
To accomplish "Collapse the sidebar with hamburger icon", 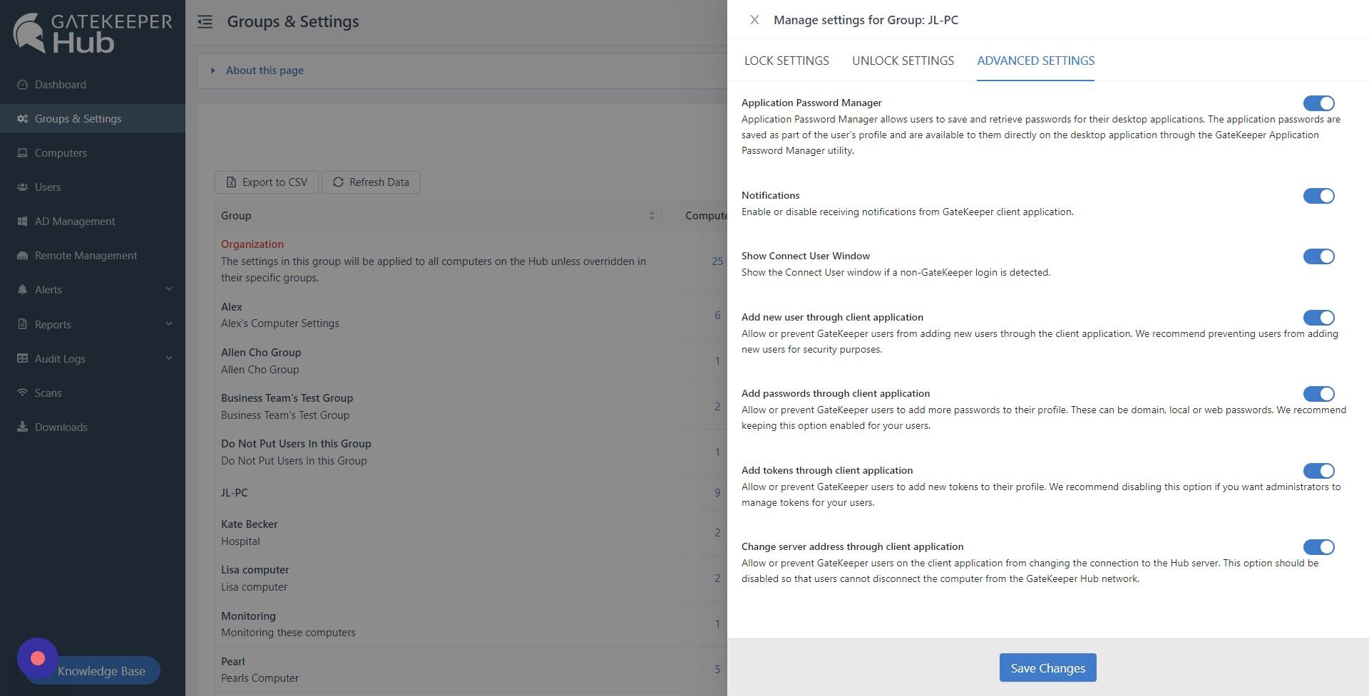I will pyautogui.click(x=205, y=21).
